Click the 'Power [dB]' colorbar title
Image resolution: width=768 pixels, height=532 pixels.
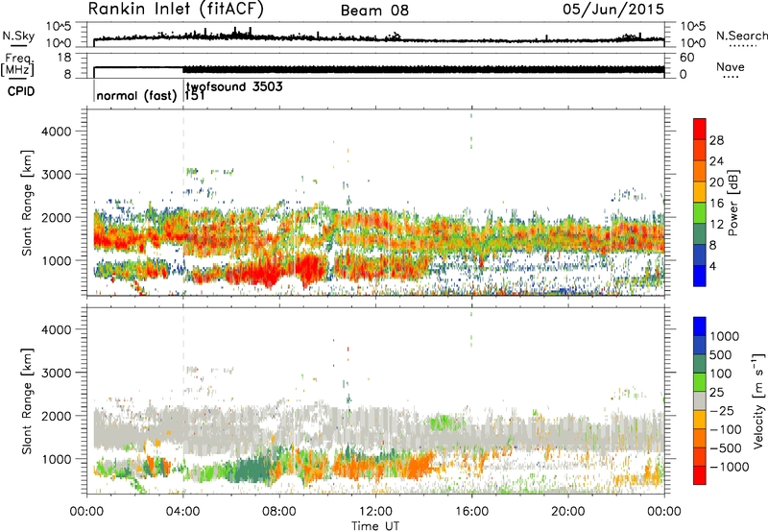732,203
